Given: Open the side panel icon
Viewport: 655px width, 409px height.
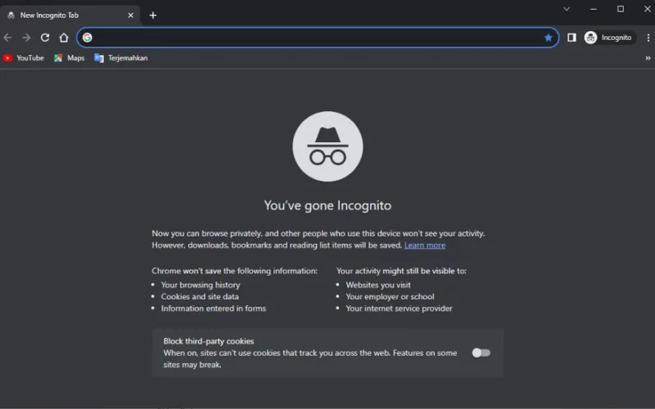Looking at the screenshot, I should pos(571,38).
